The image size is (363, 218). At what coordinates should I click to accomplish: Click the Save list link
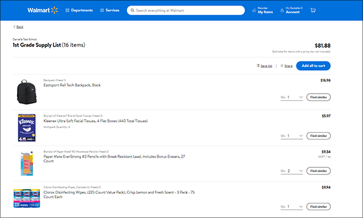tap(264, 66)
